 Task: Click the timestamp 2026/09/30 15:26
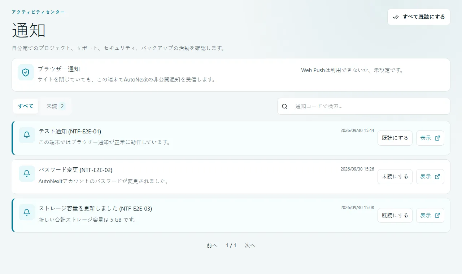(x=357, y=169)
